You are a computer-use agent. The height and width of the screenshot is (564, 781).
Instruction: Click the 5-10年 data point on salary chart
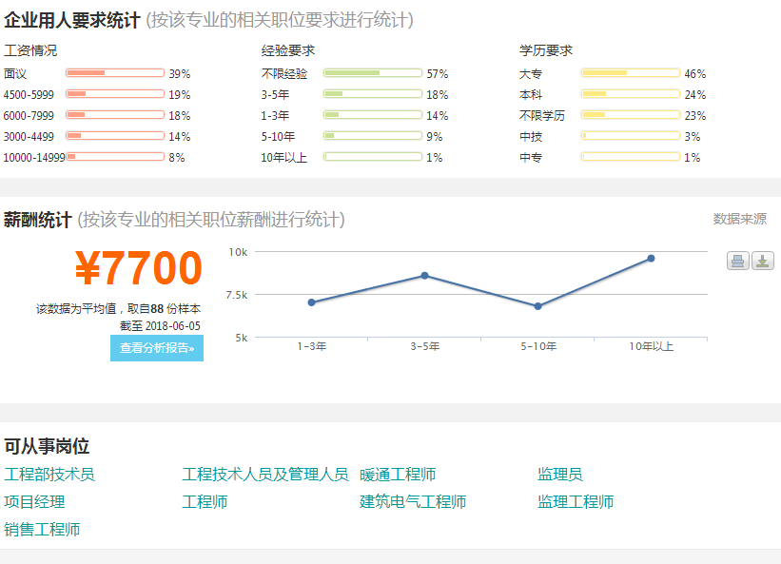point(537,306)
